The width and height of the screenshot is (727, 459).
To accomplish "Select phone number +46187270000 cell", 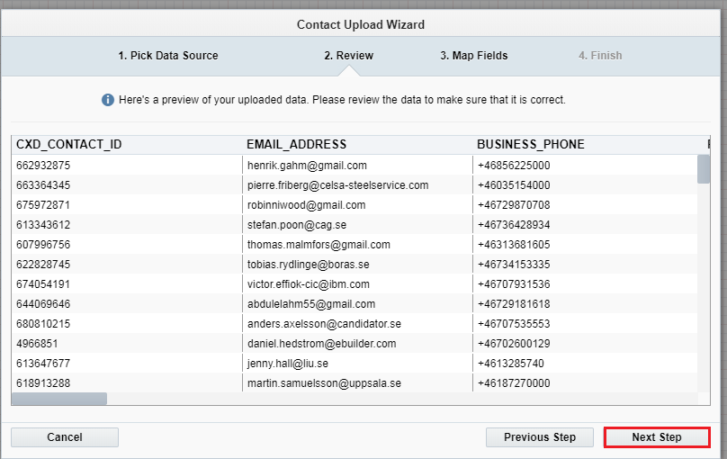I will click(x=513, y=383).
